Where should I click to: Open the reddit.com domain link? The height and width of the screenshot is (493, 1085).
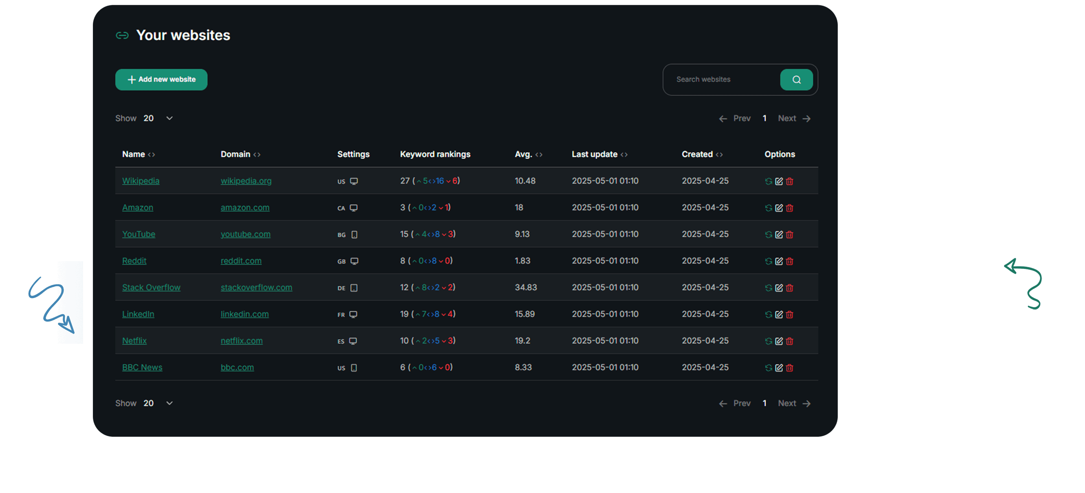241,261
